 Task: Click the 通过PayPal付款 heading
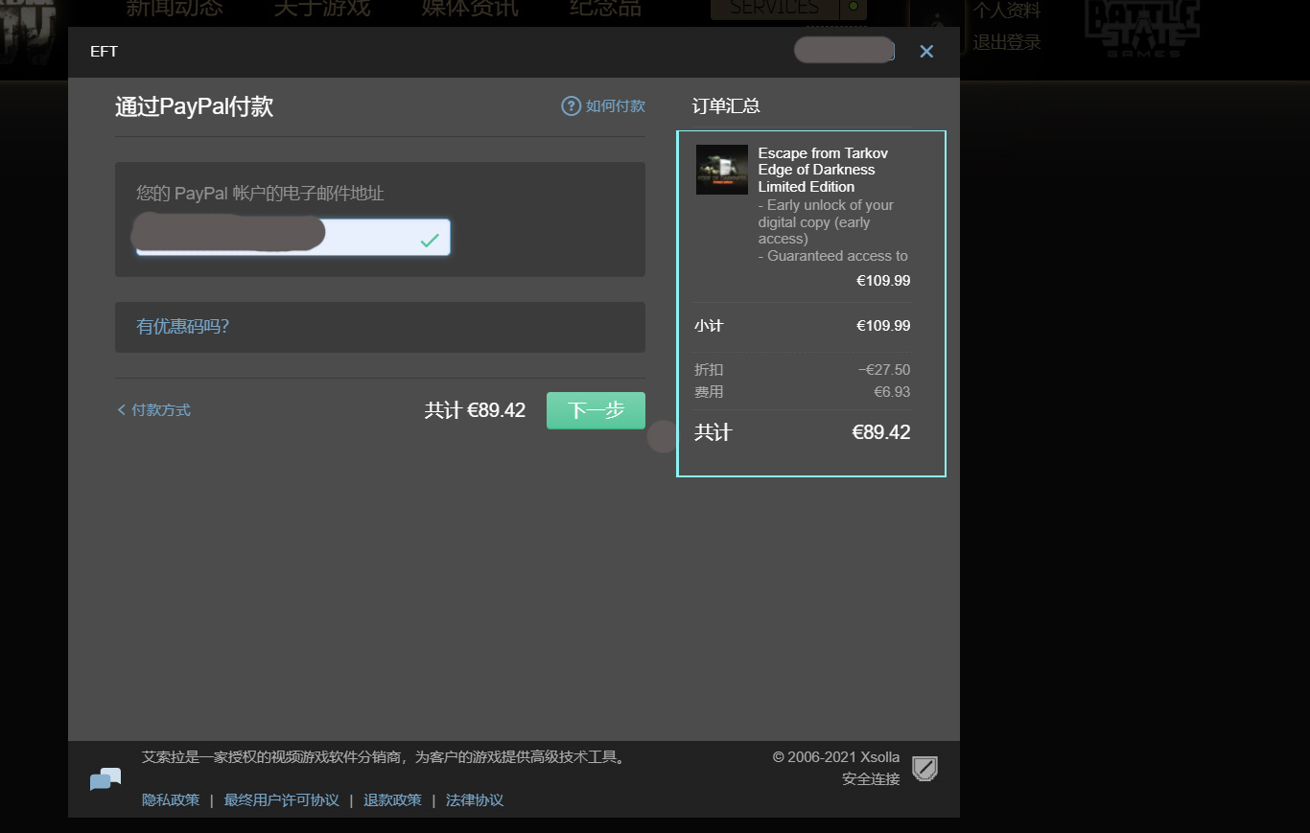pos(194,106)
